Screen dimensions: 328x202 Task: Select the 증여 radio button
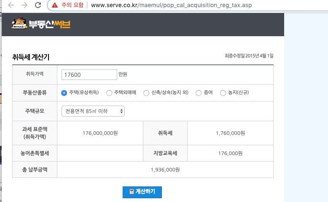pos(199,93)
